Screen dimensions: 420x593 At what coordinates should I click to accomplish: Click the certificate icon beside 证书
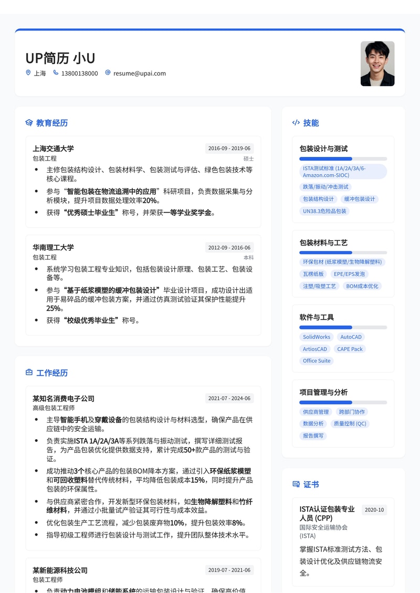coord(295,484)
